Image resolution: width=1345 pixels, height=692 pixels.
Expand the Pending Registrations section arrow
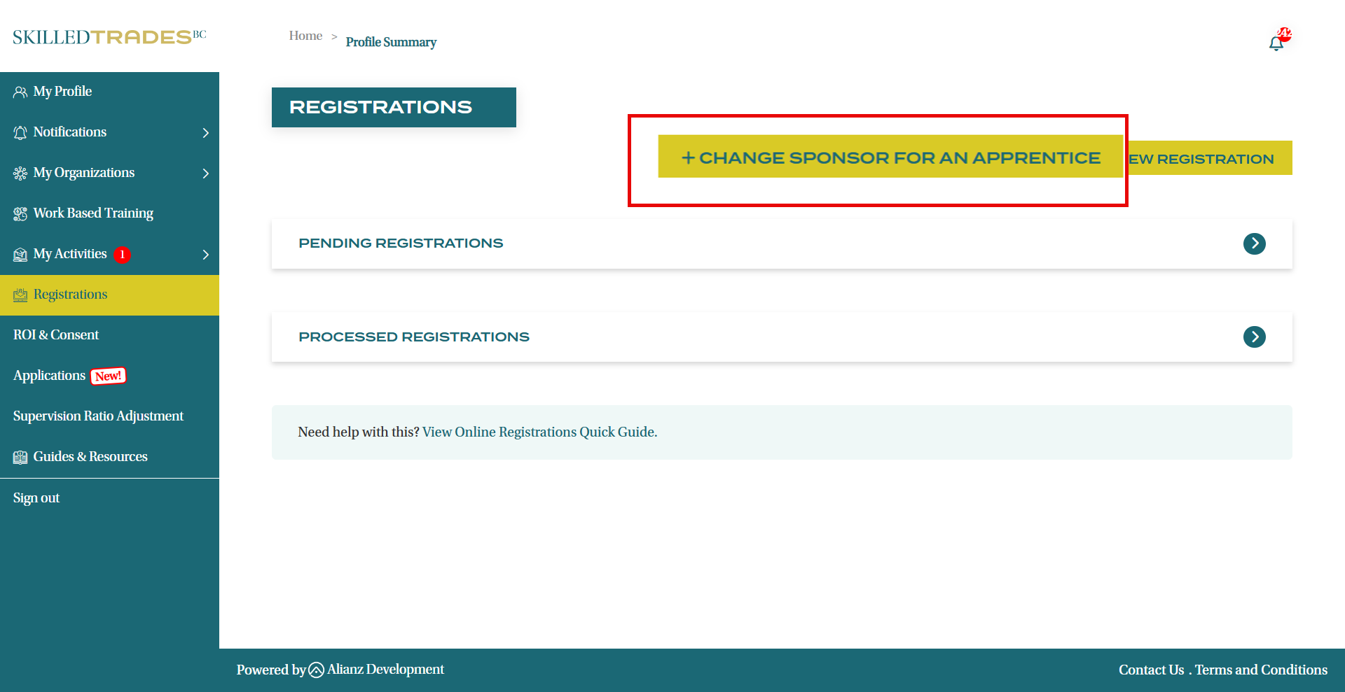click(1254, 243)
